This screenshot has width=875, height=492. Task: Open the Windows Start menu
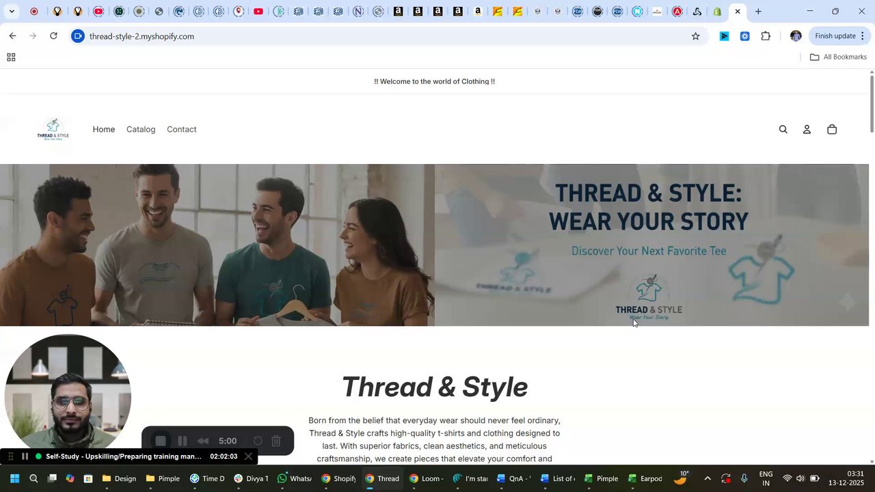14,478
